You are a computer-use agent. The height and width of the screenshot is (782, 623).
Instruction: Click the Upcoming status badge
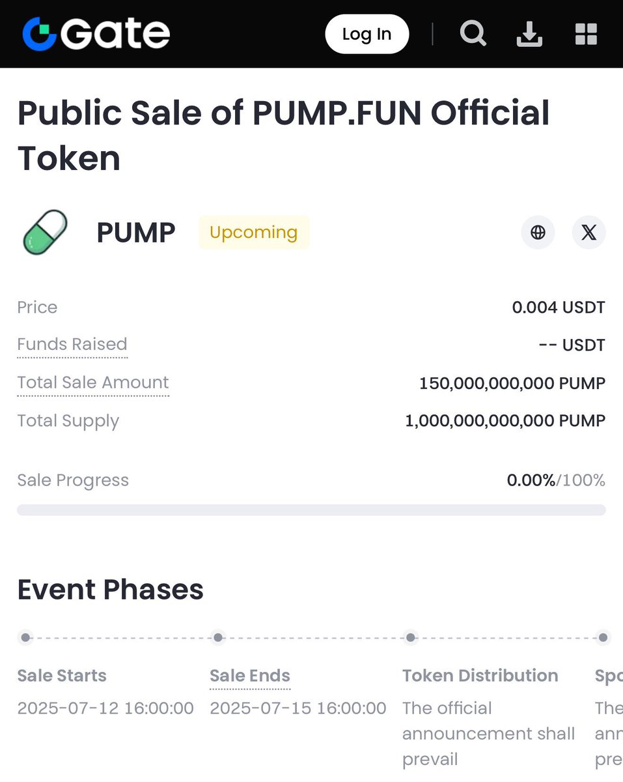254,232
